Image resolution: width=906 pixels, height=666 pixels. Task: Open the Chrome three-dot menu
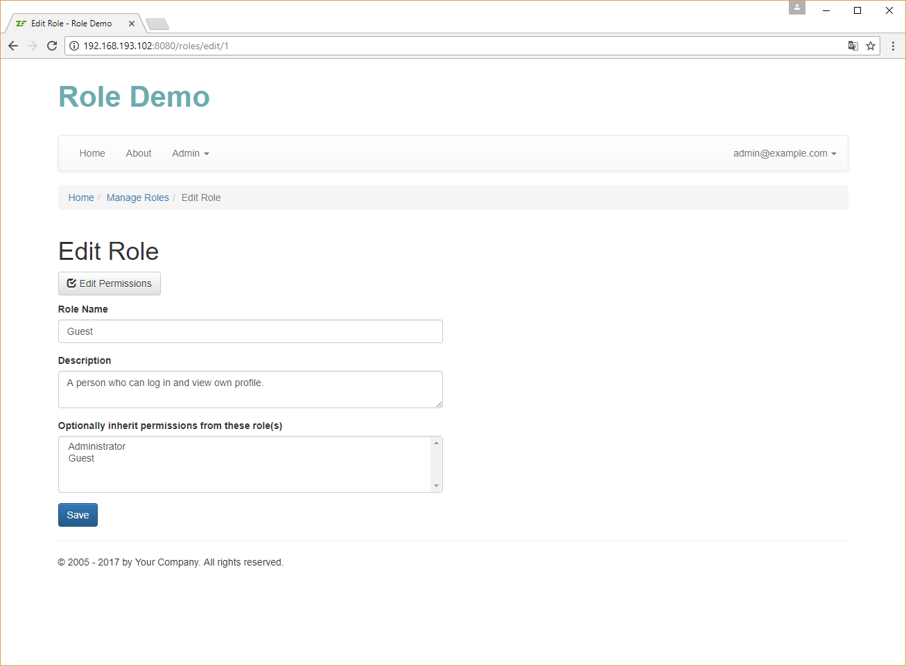pos(893,46)
